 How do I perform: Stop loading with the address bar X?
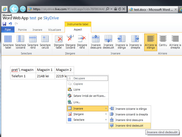[x=124, y=9]
